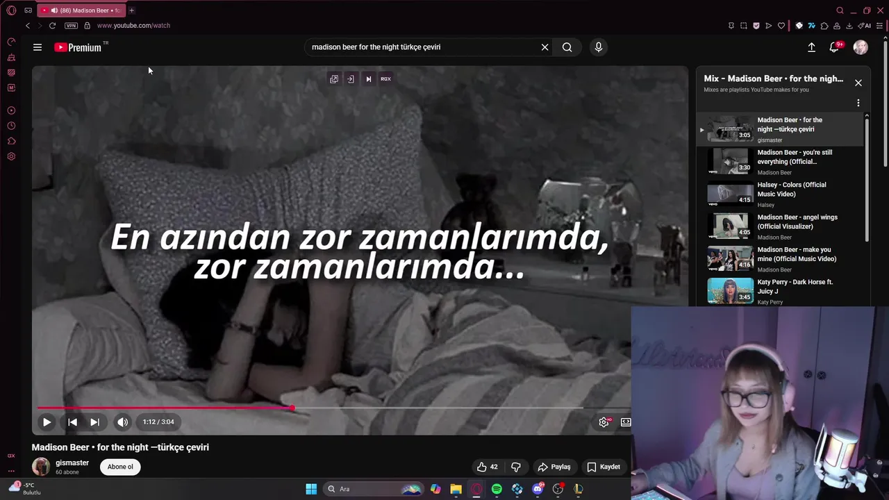Screen dimensions: 889x500
Task: Go to previous video in player
Action: click(x=72, y=422)
